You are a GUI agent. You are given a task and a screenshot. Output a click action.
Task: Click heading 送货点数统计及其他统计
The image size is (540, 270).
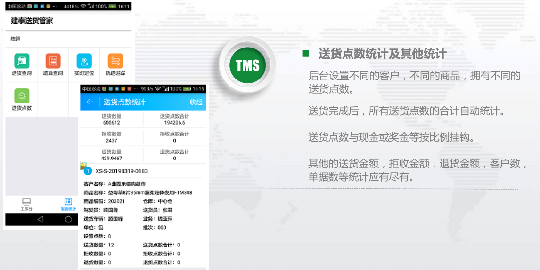click(x=382, y=54)
